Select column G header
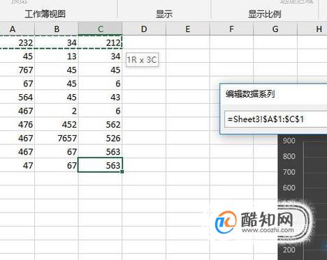Viewport: 327px width, 260px height. pyautogui.click(x=275, y=29)
